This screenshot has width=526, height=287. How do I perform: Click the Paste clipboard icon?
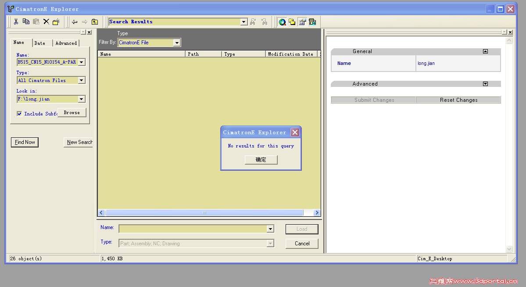tap(36, 22)
